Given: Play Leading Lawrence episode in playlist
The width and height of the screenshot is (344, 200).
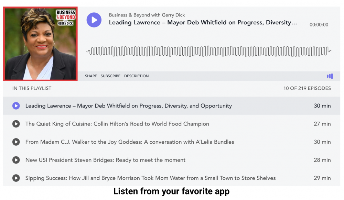Looking at the screenshot, I should click(x=16, y=106).
